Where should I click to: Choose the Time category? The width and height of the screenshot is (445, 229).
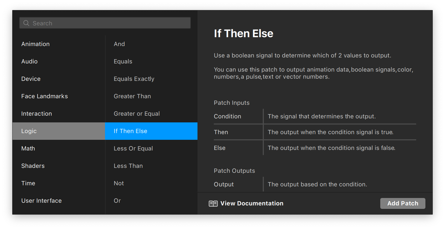click(28, 183)
